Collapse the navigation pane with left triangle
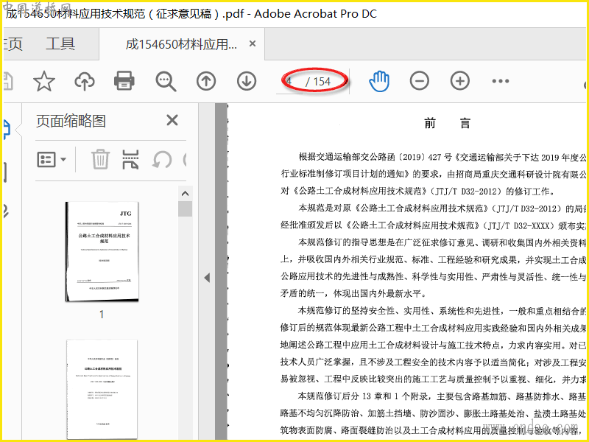Viewport: 589px width, 442px height. (x=207, y=278)
